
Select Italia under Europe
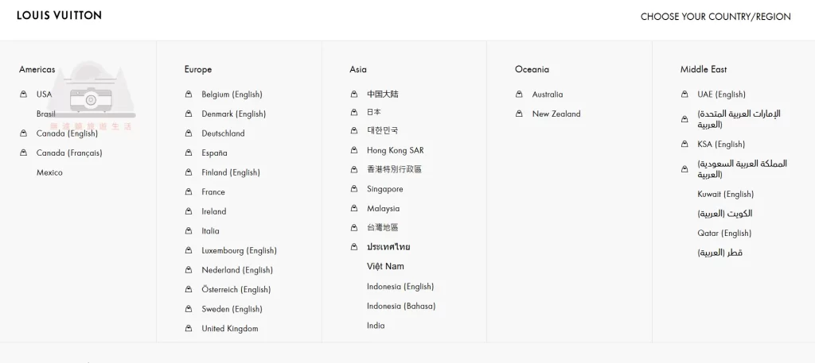(x=210, y=231)
